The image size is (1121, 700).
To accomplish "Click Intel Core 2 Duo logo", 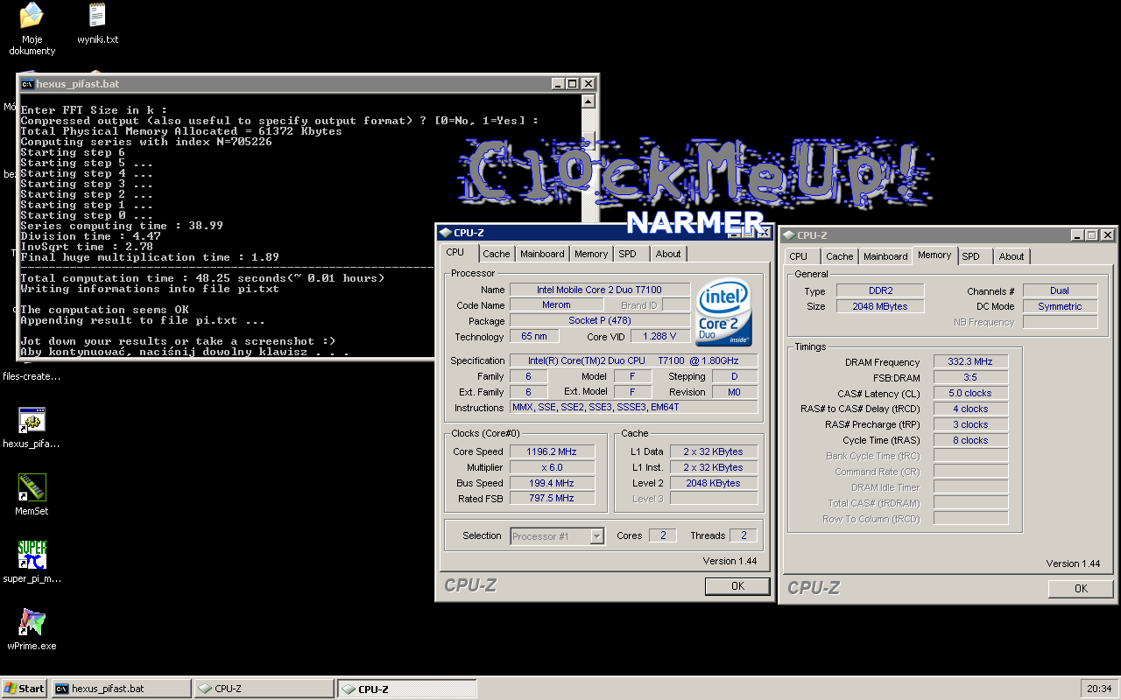I will 723,314.
